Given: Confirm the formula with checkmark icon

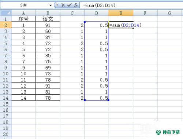Looking at the screenshot, I should 69,5.
